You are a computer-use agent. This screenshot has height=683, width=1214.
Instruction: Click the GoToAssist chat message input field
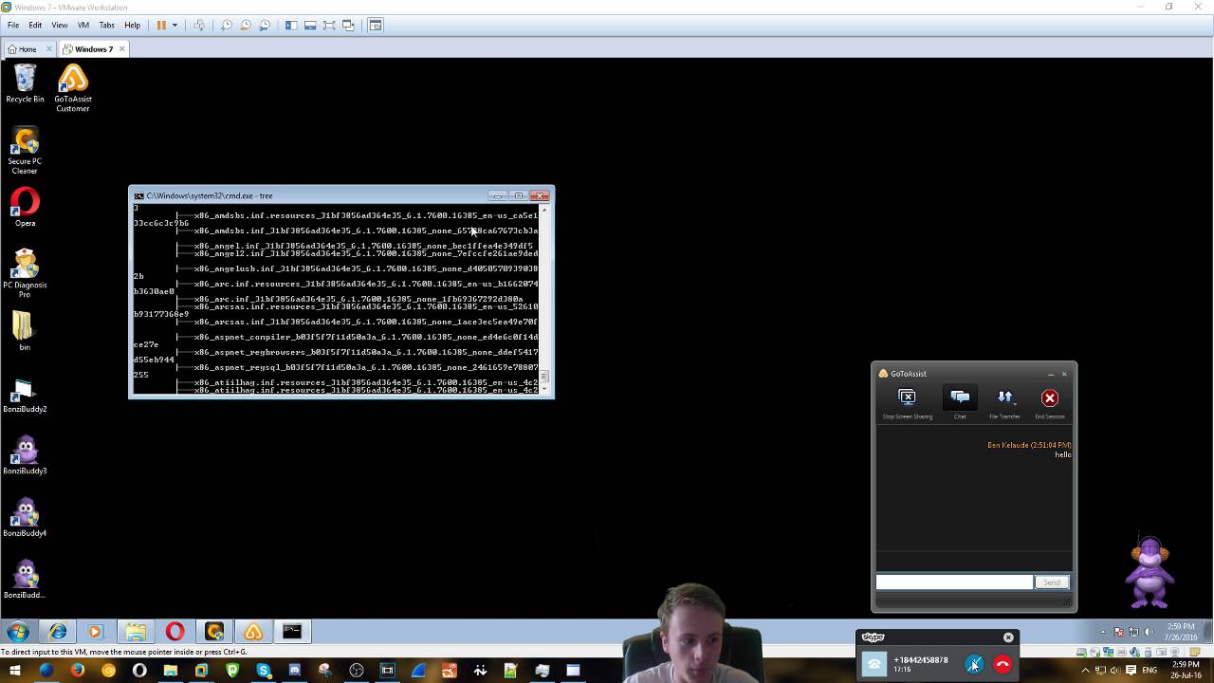[954, 582]
